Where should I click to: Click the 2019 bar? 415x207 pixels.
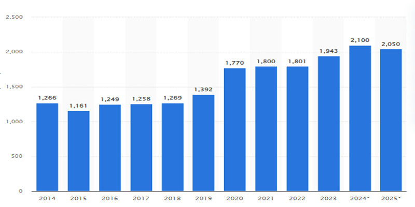[x=203, y=143]
